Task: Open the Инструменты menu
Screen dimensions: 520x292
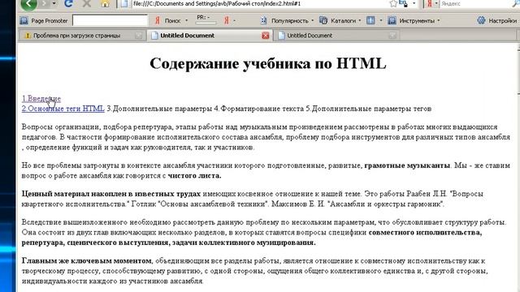Action: pyautogui.click(x=414, y=20)
